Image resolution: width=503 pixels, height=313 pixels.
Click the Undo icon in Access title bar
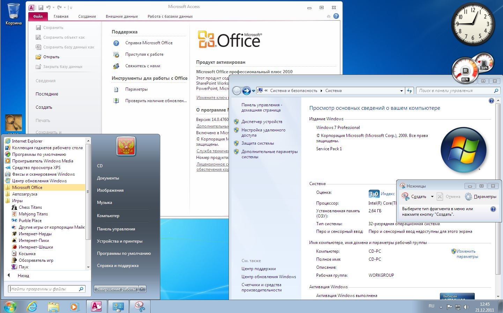coord(49,7)
